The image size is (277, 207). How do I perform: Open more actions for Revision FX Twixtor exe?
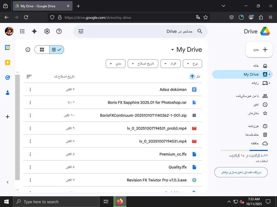pos(30,180)
